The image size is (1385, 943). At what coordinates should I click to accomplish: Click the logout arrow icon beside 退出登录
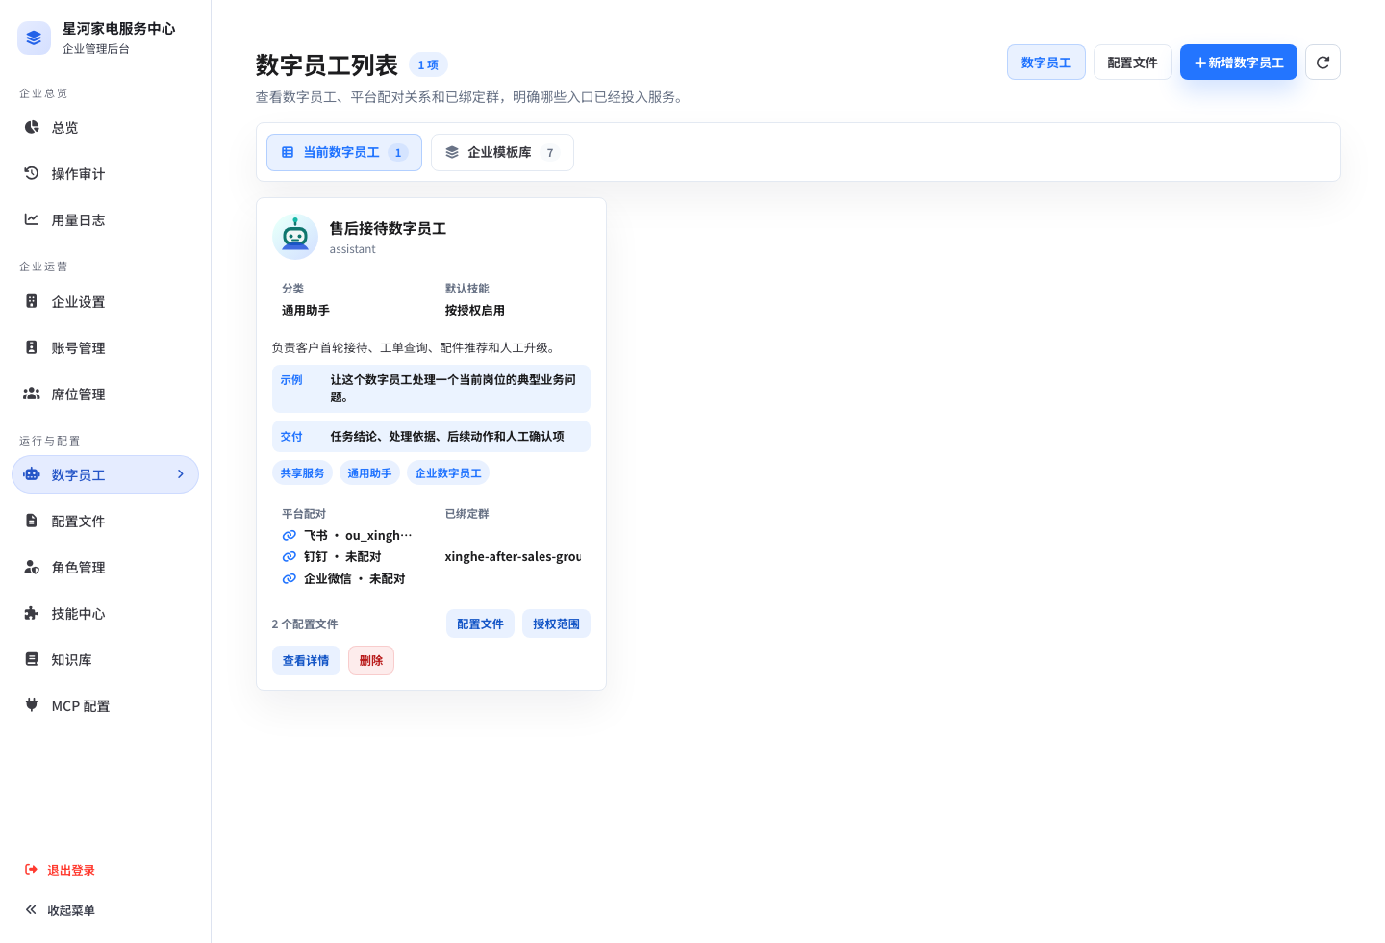click(32, 870)
